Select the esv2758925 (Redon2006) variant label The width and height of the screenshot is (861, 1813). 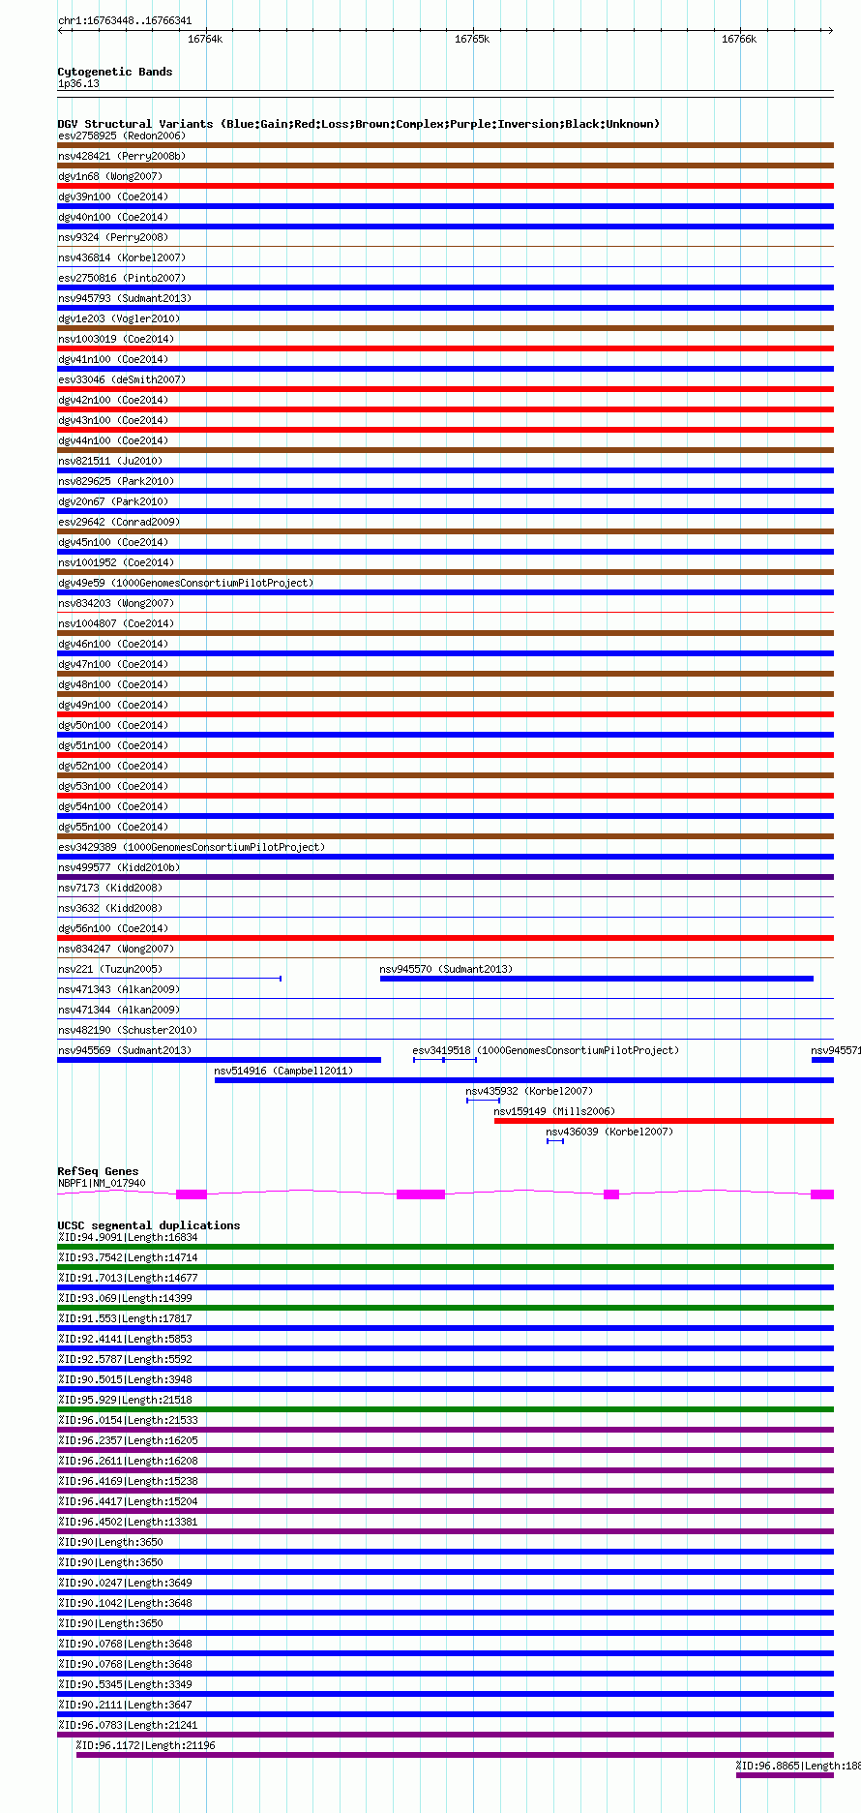(x=122, y=136)
